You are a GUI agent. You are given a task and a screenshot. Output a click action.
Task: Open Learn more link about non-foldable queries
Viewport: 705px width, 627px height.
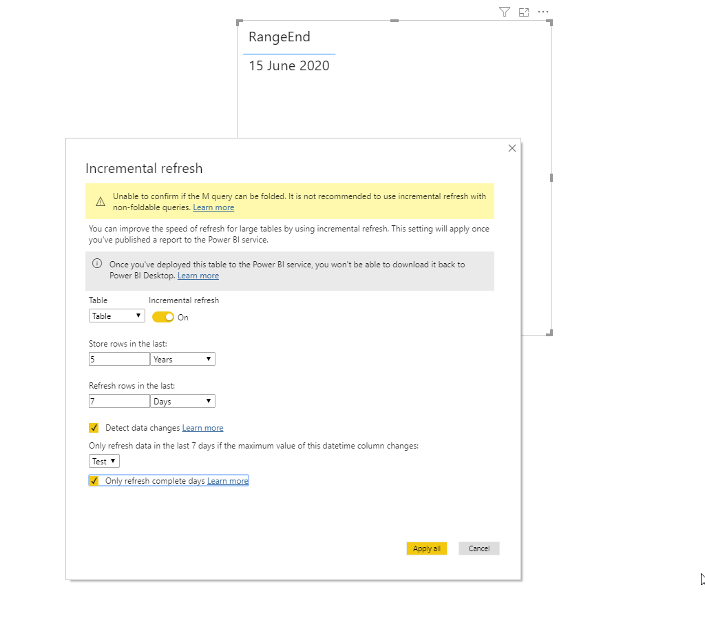(213, 207)
